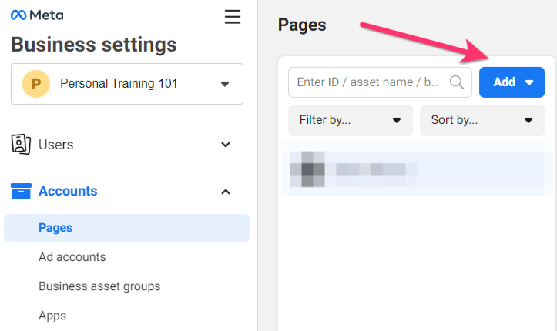This screenshot has height=331, width=557.
Task: Click the Accounts menu label
Action: click(x=68, y=191)
